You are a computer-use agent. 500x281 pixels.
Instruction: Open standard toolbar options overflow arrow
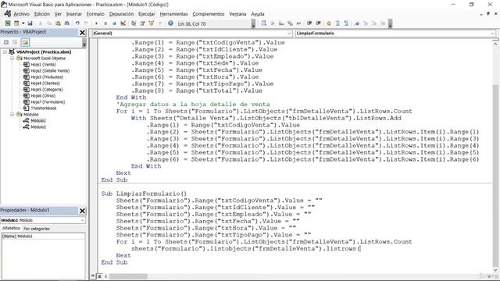click(x=253, y=23)
